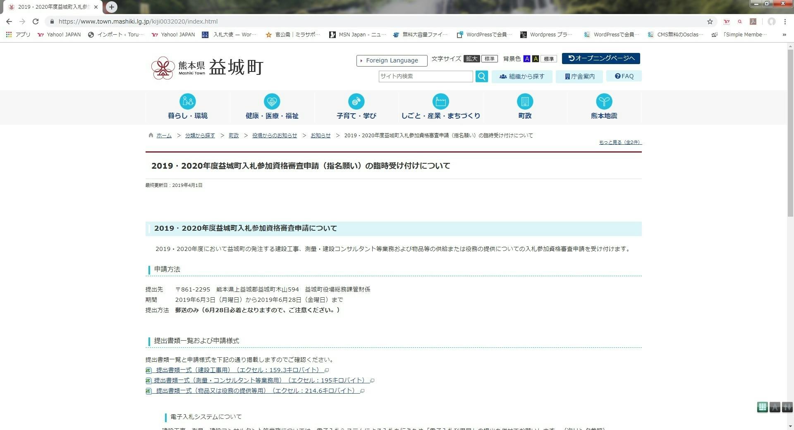
Task: Expand the Foreign Language selector
Action: click(392, 60)
